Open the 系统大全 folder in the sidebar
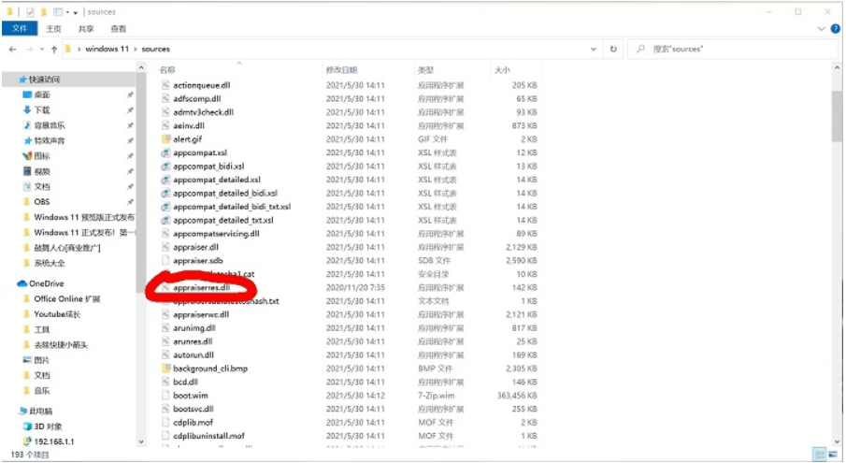Viewport: 846px width, 463px height. [x=50, y=263]
